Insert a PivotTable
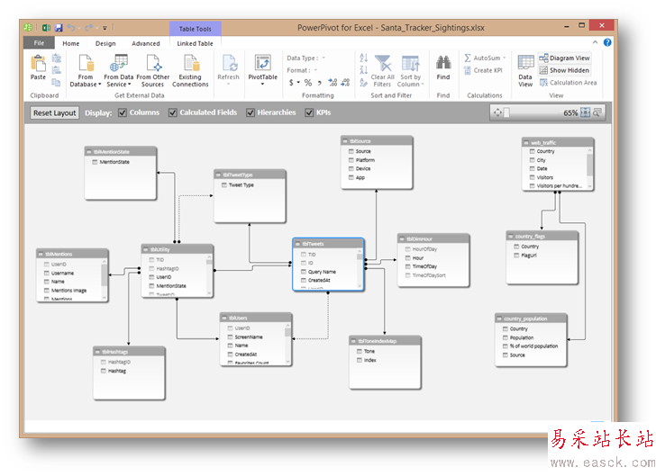The image size is (656, 476). (263, 69)
